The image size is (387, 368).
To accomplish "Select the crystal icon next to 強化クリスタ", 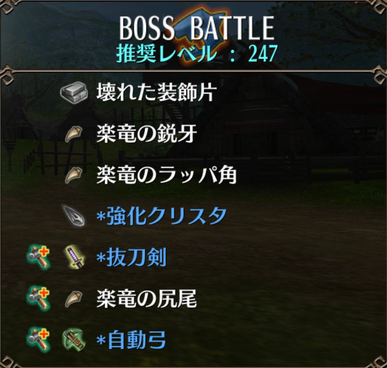I will pos(73,216).
